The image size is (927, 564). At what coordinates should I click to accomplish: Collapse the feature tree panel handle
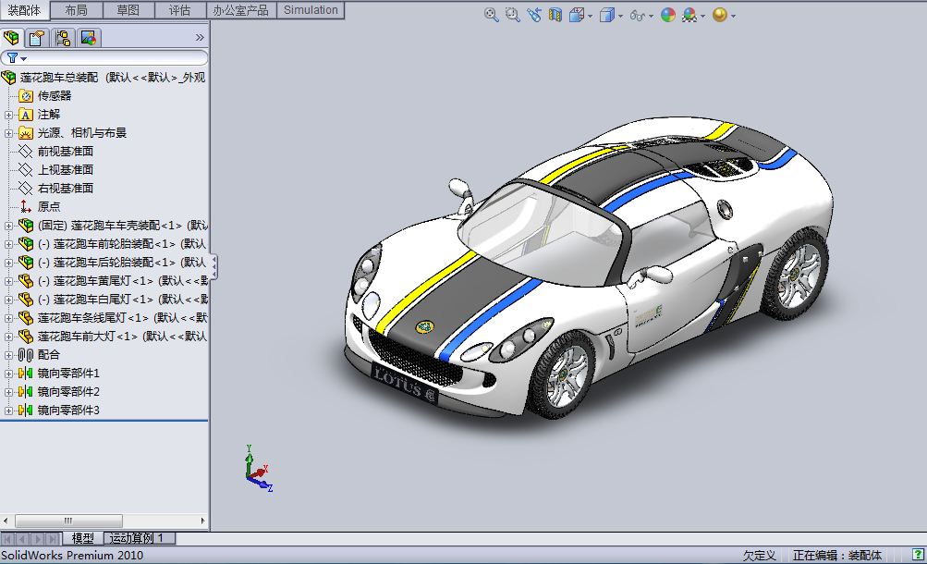(213, 266)
